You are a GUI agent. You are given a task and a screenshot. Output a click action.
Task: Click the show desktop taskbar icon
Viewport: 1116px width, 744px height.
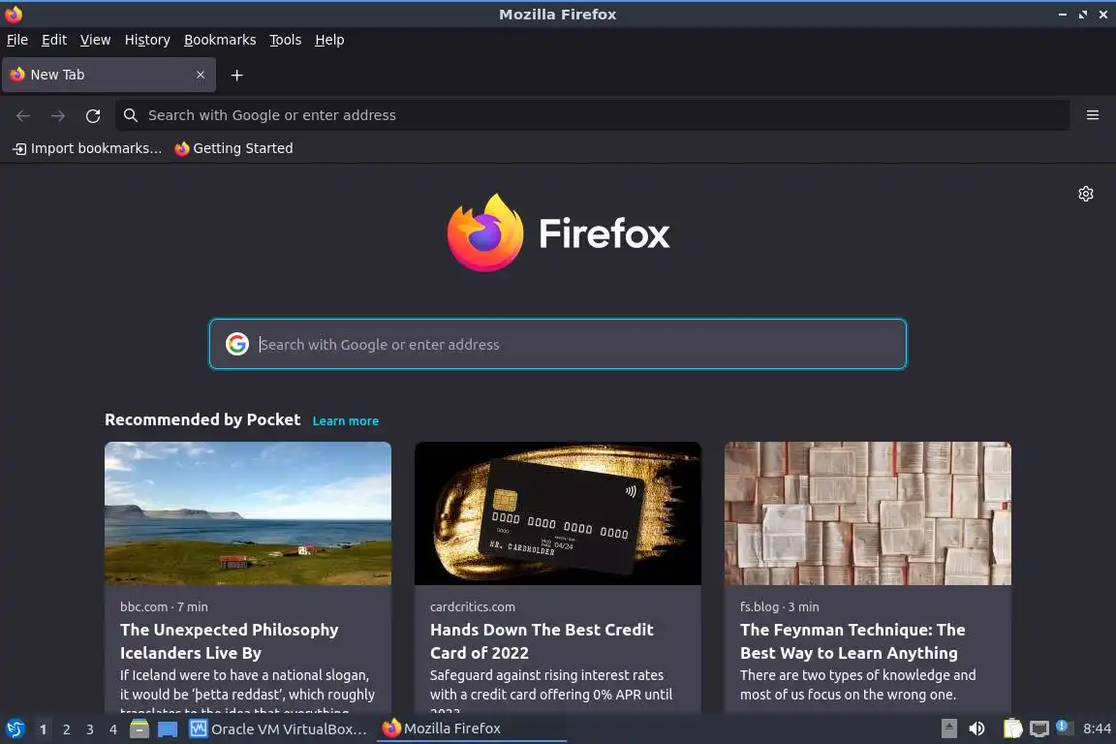[168, 729]
